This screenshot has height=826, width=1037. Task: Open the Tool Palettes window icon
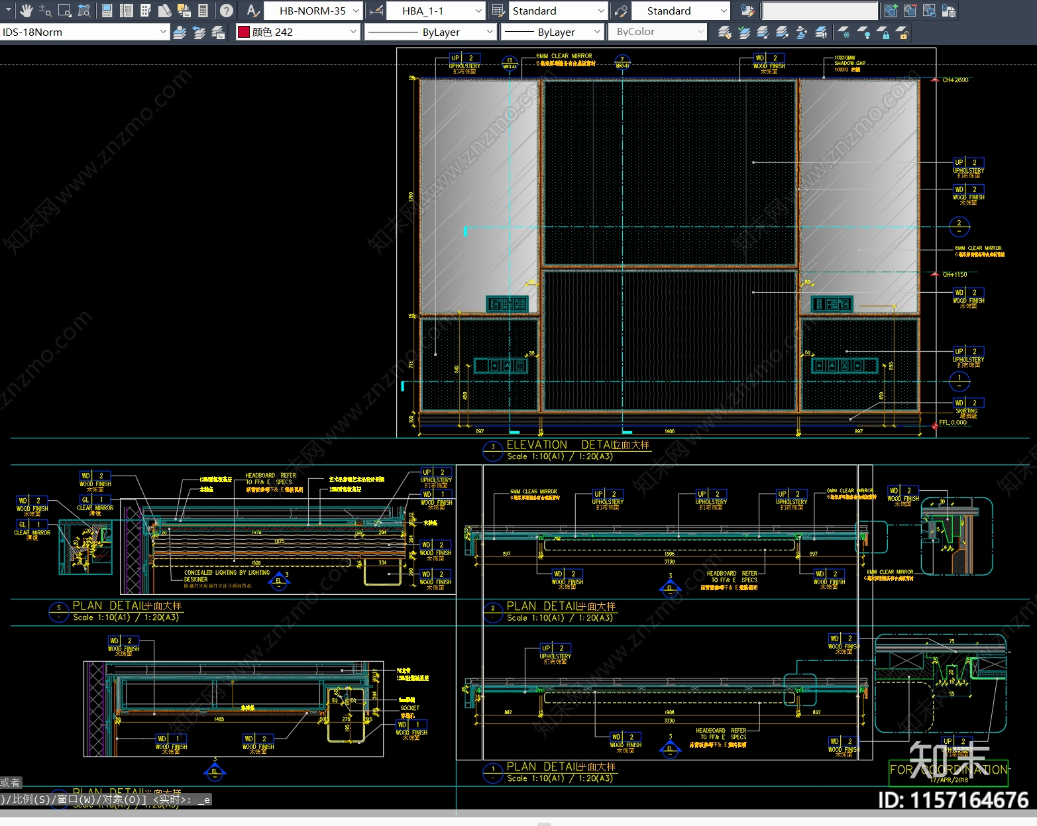click(146, 11)
